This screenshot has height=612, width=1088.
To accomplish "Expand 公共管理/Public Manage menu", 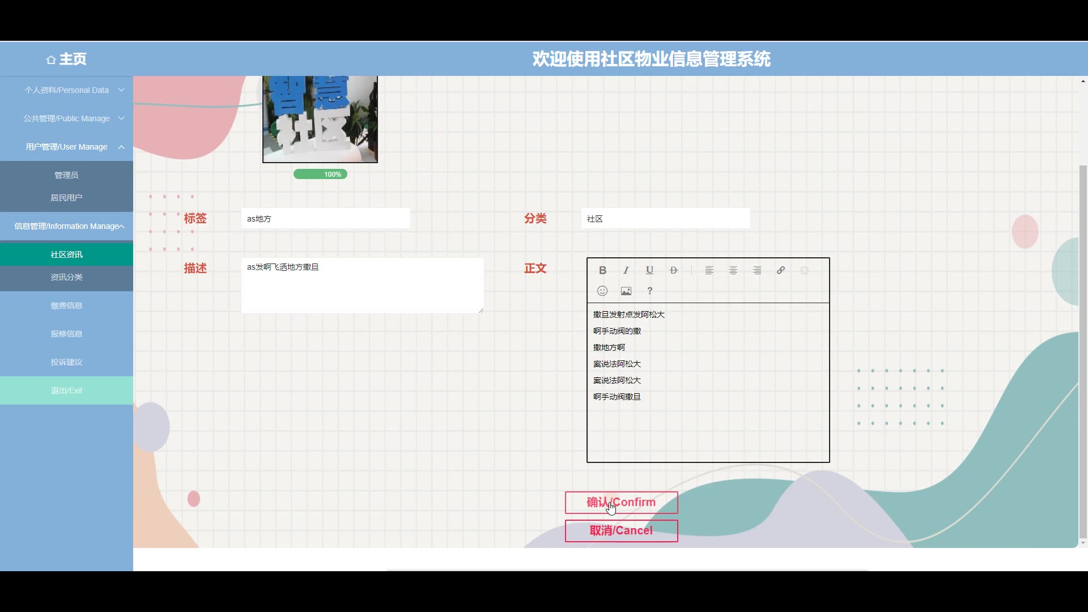I will 67,118.
